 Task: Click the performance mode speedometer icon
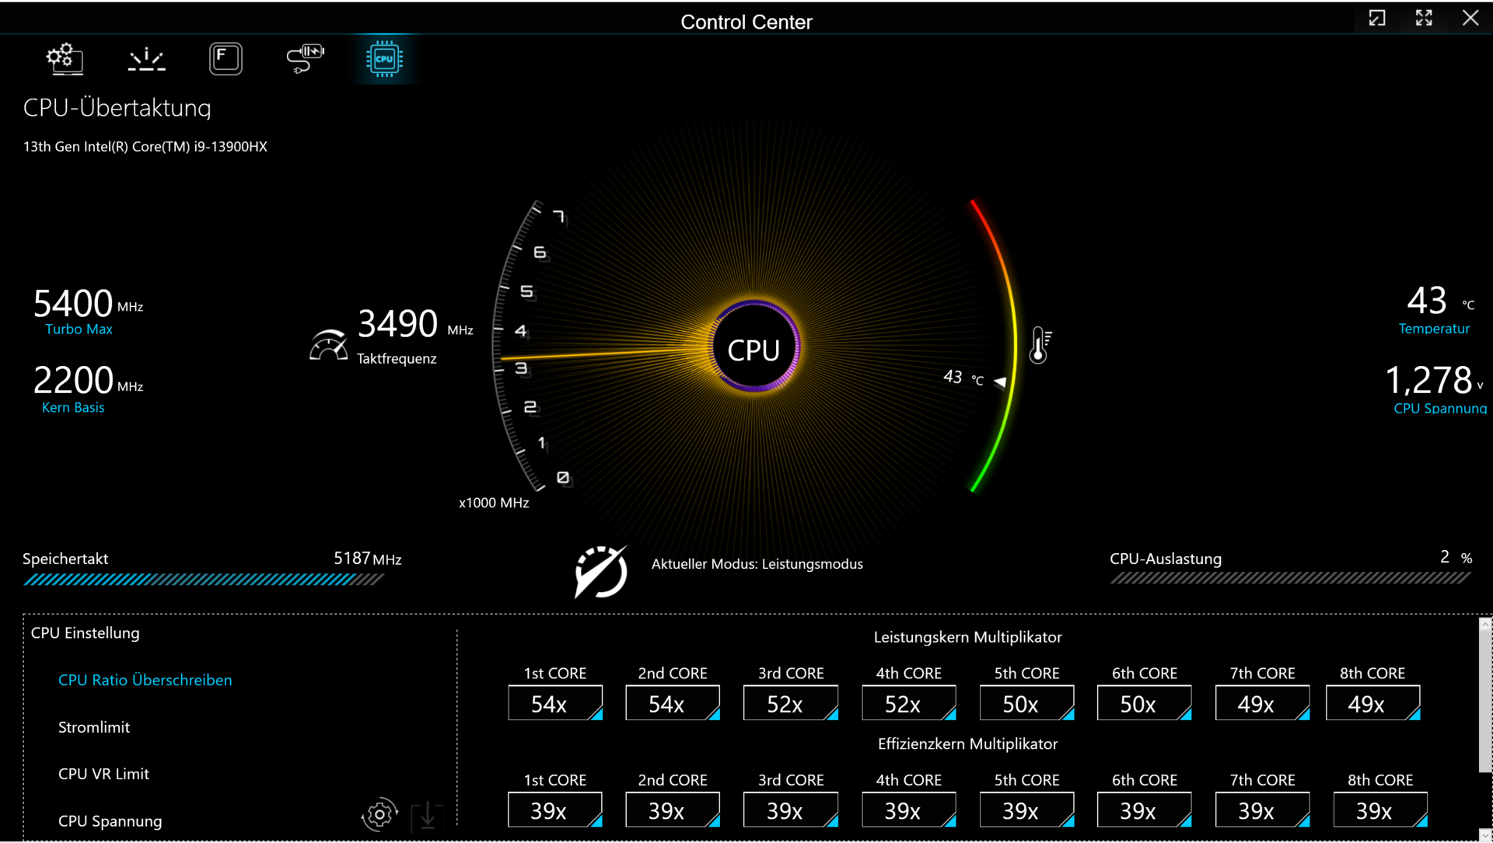point(600,572)
